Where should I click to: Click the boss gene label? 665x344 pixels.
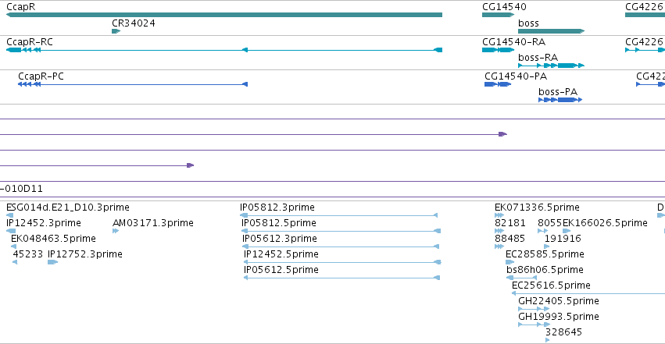(528, 23)
